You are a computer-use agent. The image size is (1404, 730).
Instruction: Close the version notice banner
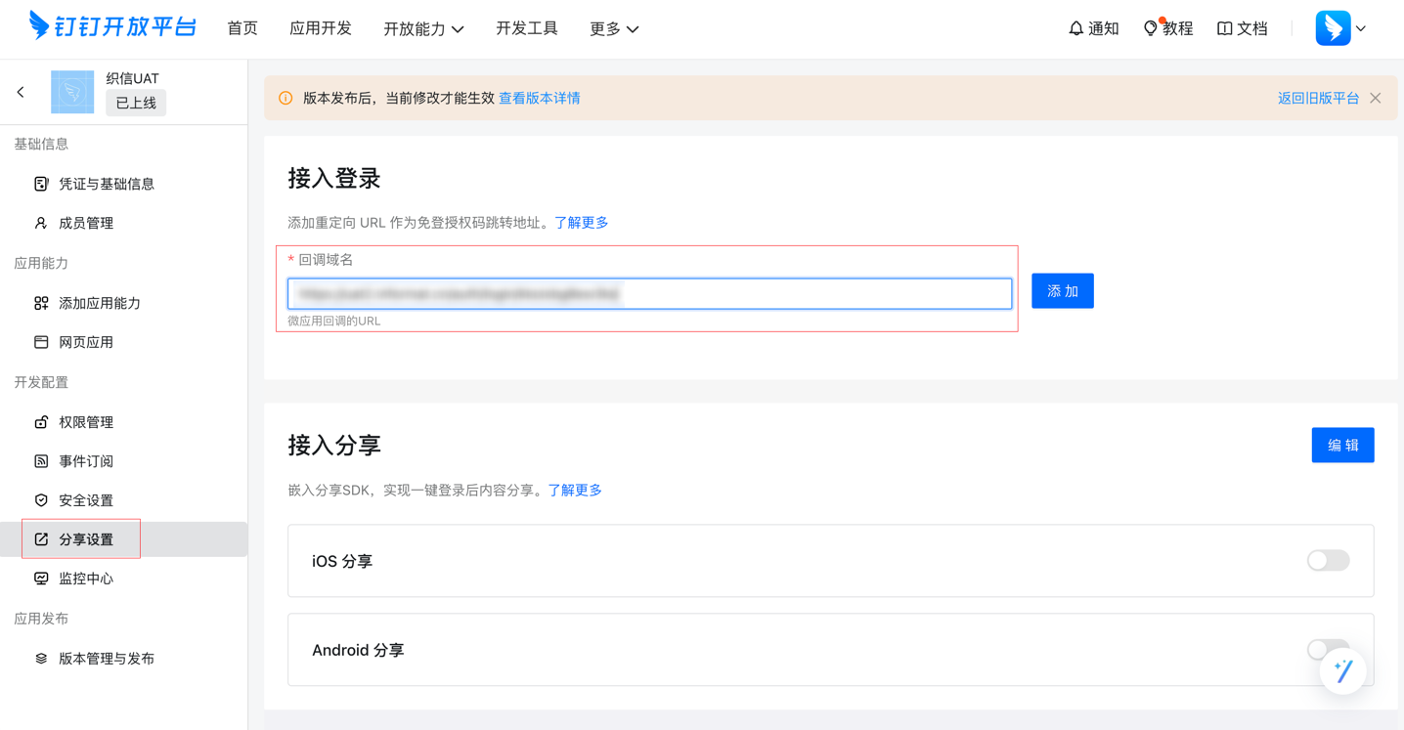click(1376, 98)
